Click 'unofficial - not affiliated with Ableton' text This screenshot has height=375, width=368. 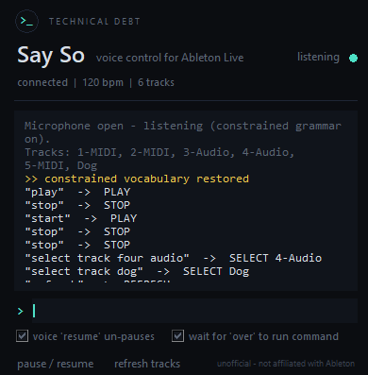[x=286, y=364]
